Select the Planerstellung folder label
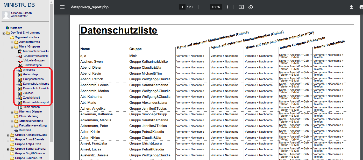The height and width of the screenshot is (160, 363). [29, 116]
